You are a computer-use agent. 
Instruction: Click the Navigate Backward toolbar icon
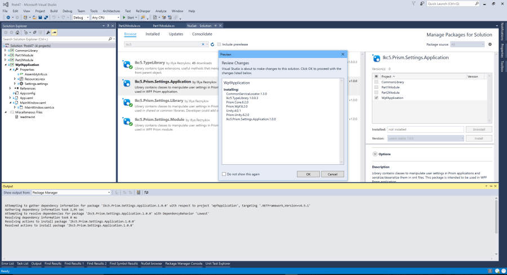click(8, 17)
